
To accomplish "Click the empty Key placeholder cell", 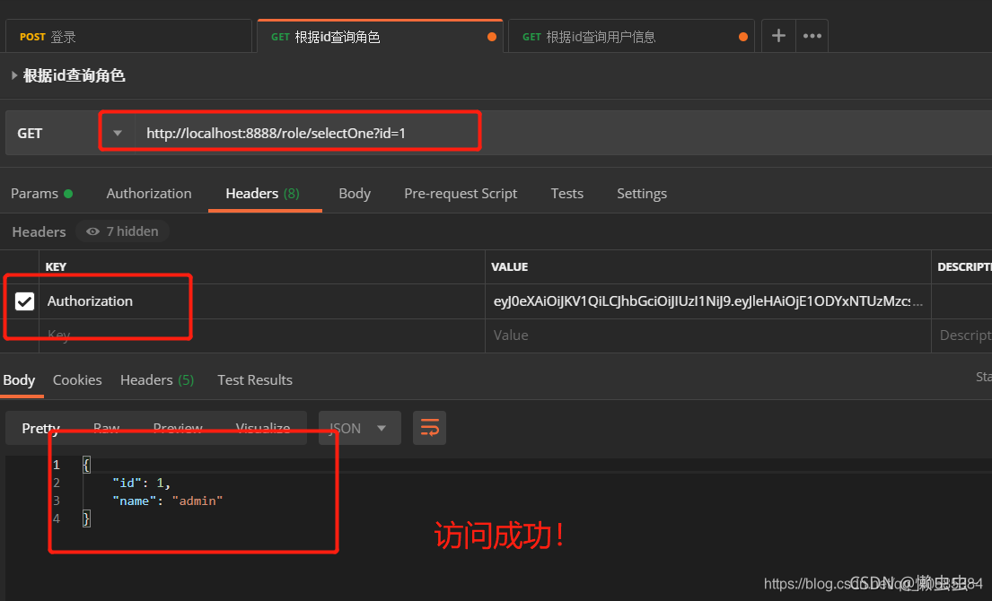I will (x=262, y=335).
